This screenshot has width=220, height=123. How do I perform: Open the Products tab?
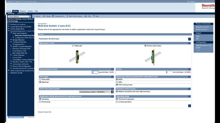coord(23,11)
